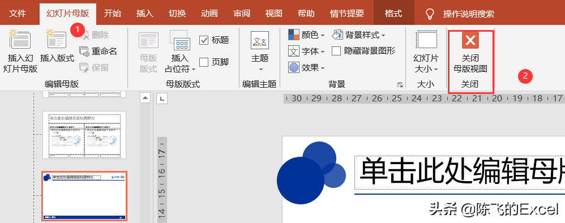Select the large dark blue circle shape
The width and height of the screenshot is (565, 223).
pyautogui.click(x=301, y=181)
